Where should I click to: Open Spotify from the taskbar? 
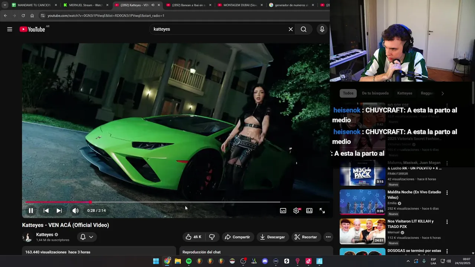click(x=189, y=261)
